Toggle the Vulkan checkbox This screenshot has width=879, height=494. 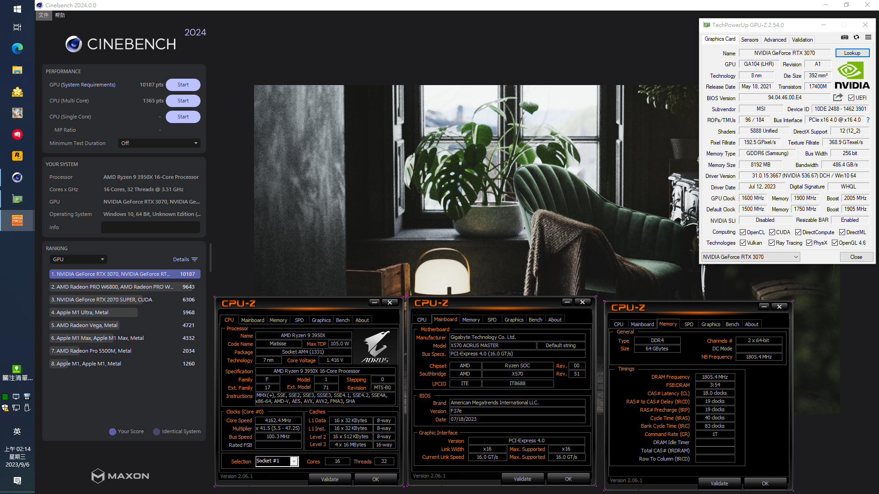(743, 243)
